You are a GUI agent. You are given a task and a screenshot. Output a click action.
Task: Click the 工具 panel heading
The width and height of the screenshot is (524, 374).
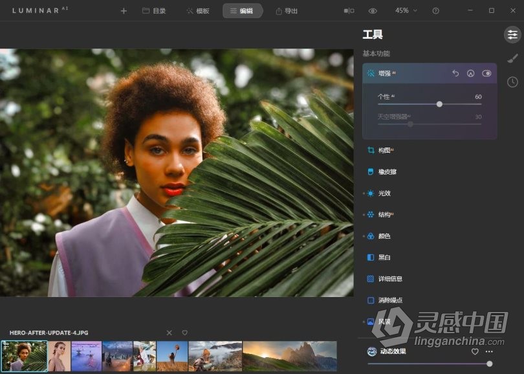pyautogui.click(x=373, y=34)
